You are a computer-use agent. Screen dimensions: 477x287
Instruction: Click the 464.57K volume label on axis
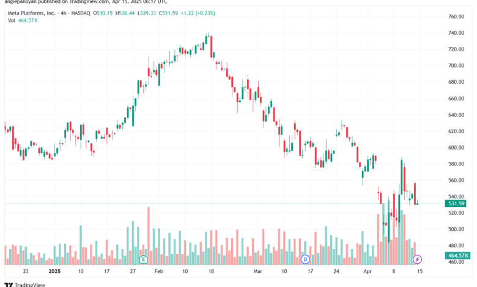coord(457,255)
